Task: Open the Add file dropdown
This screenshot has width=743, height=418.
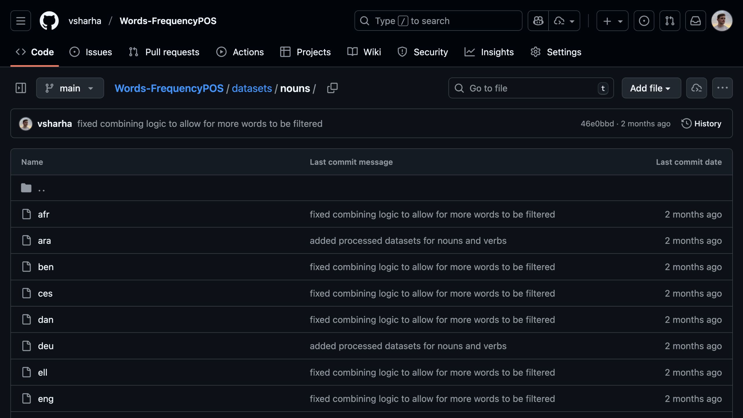Action: coord(651,88)
